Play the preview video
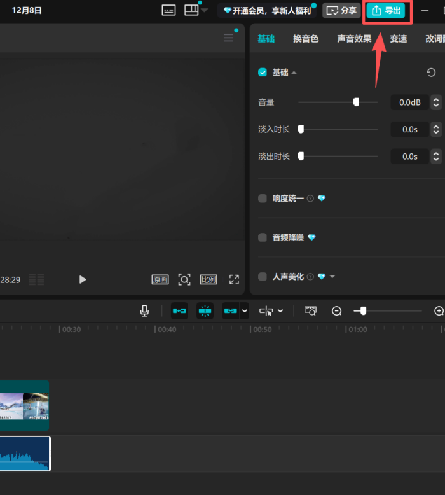 tap(83, 280)
